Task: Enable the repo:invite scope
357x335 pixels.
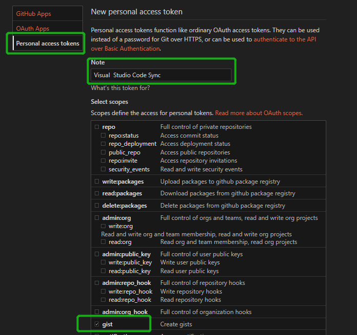Action: tap(103, 161)
